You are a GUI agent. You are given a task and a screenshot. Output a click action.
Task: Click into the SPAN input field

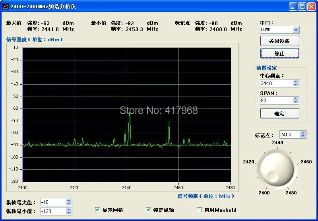(x=277, y=100)
